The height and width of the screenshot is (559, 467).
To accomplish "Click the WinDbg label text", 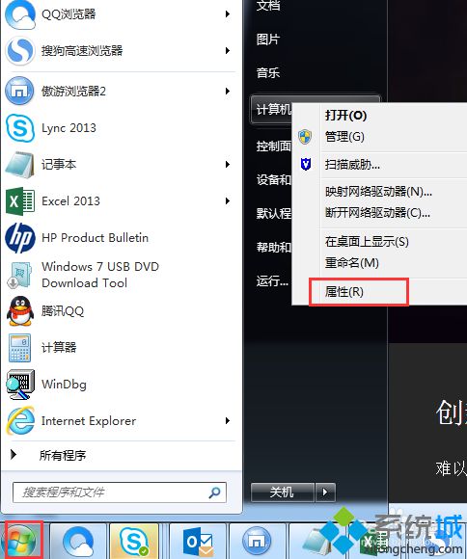I will pyautogui.click(x=64, y=385).
